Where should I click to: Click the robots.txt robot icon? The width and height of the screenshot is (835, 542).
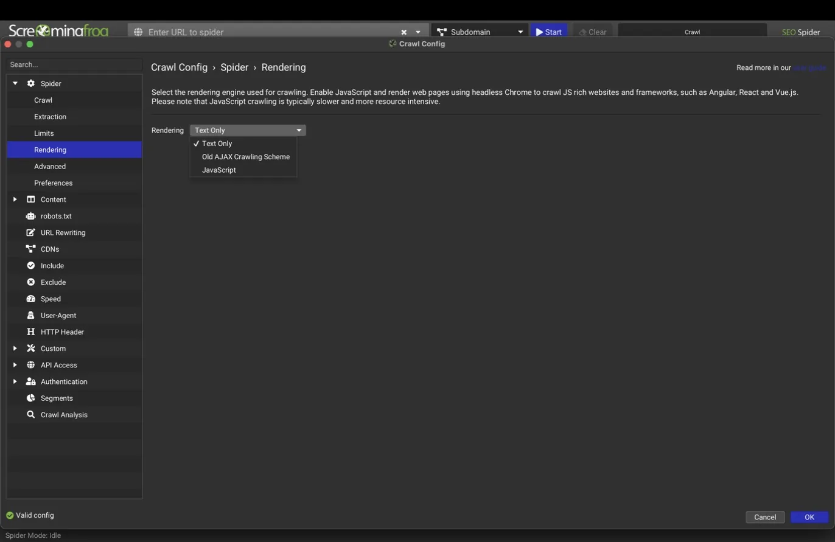[x=31, y=216]
